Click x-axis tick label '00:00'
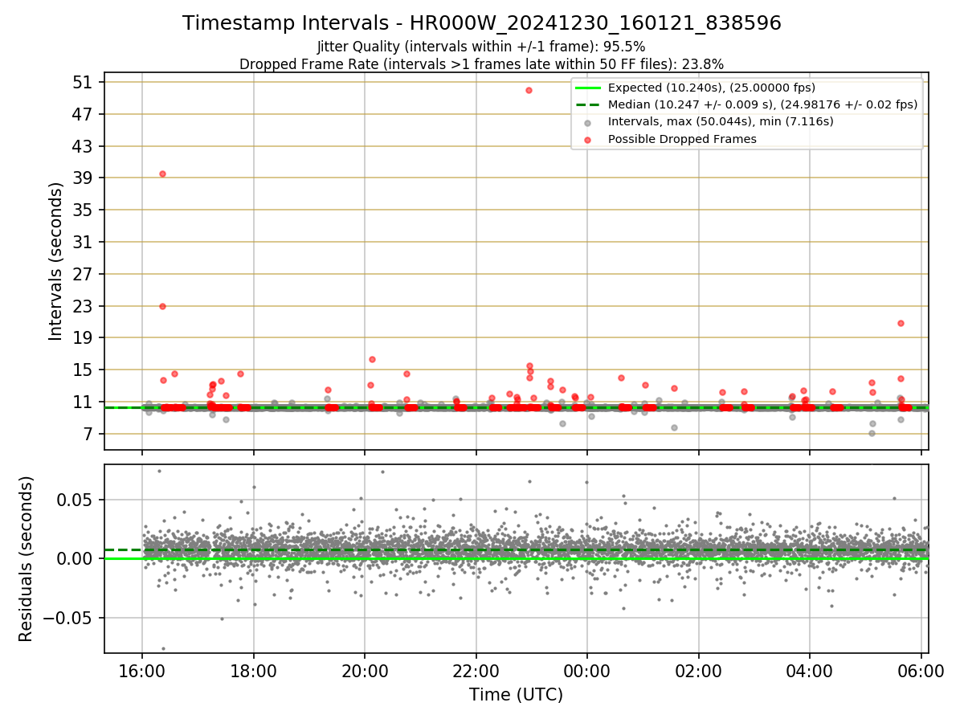This screenshot has width=964, height=723. [587, 672]
